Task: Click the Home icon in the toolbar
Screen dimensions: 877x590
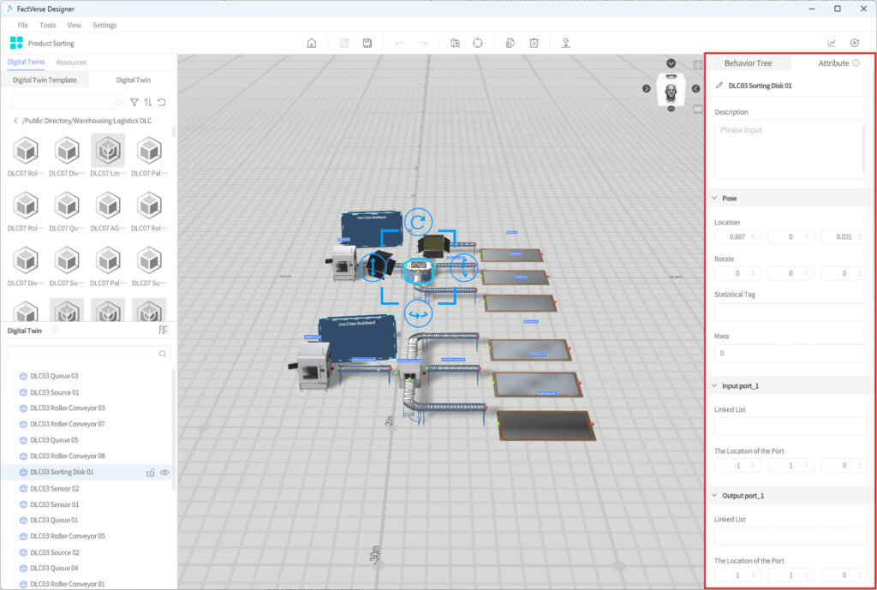Action: 312,43
